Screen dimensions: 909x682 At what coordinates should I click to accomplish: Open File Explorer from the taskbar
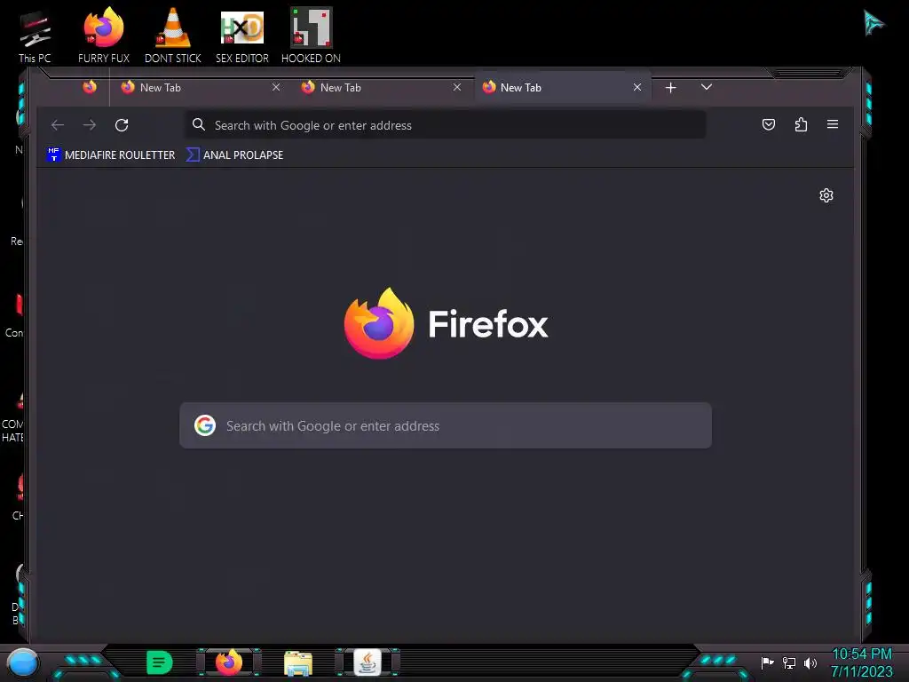point(298,662)
